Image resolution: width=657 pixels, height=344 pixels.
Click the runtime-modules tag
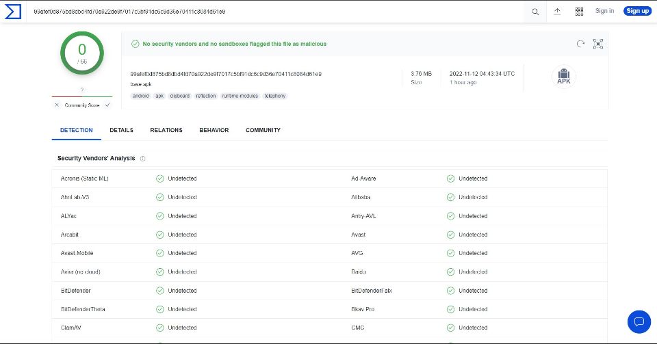(x=240, y=96)
